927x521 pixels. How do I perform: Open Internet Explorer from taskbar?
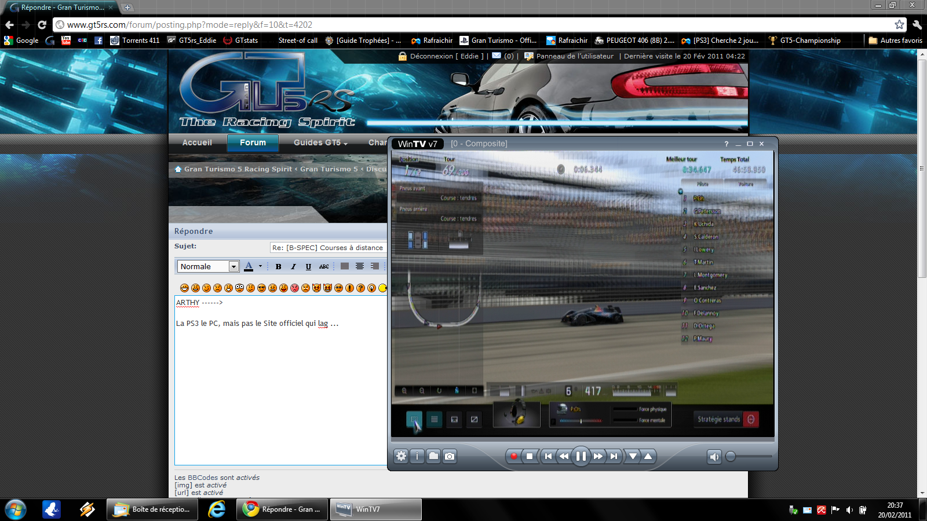pyautogui.click(x=217, y=509)
